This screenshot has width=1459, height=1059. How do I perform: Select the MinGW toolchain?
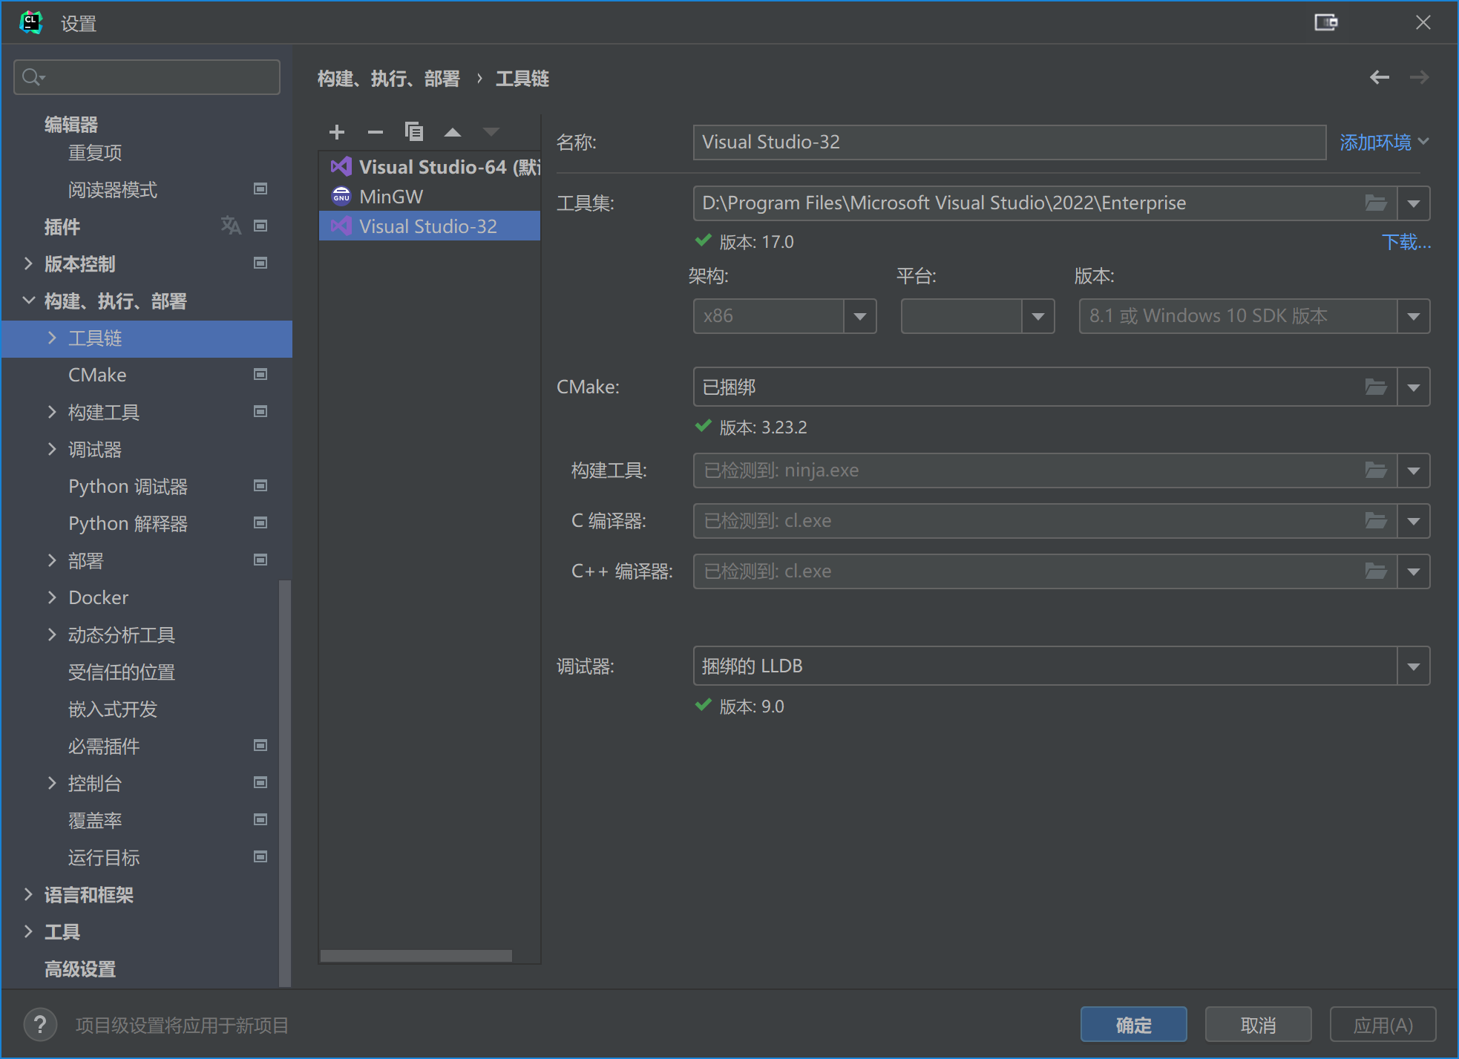click(x=390, y=196)
